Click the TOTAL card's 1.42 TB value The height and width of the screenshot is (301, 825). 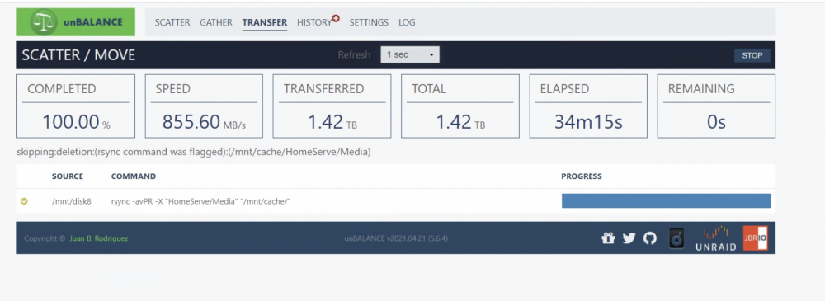(x=460, y=122)
